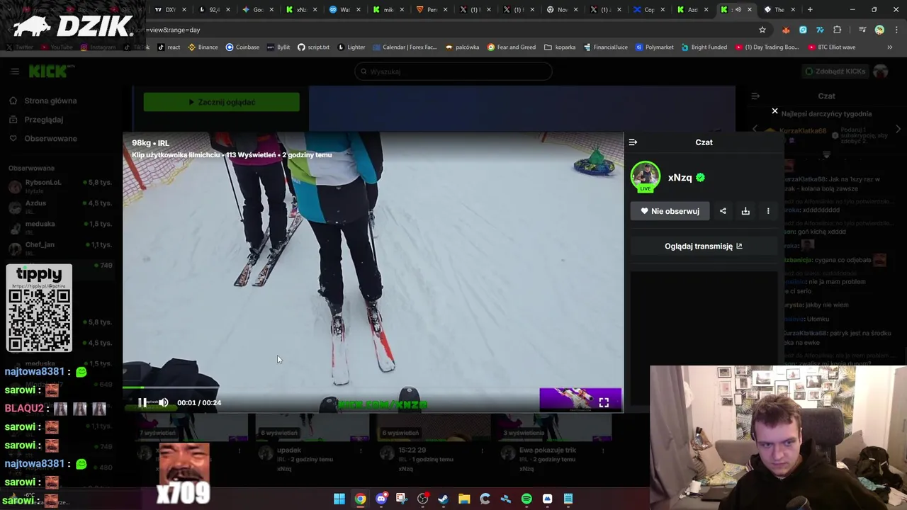The image size is (907, 510).
Task: Click the xNzq channel name
Action: 680,178
